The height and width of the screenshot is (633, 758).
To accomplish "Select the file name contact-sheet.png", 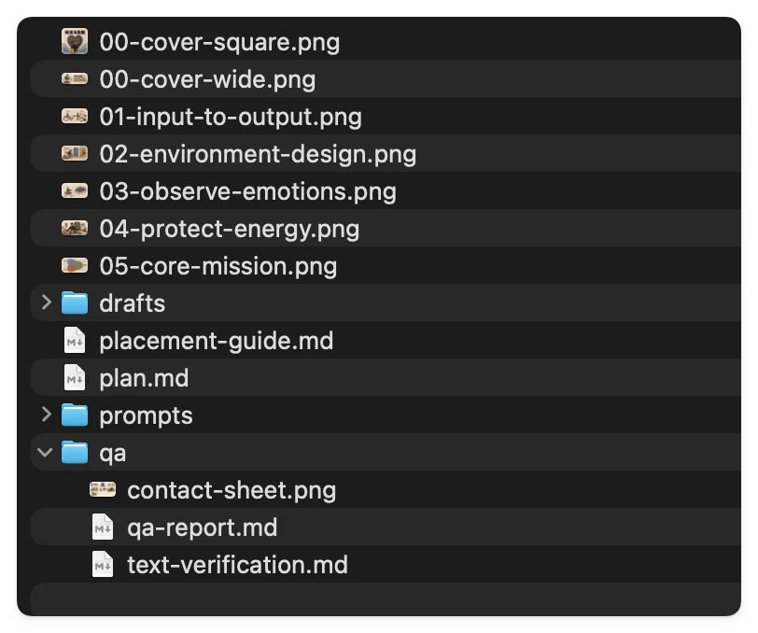I will tap(232, 490).
